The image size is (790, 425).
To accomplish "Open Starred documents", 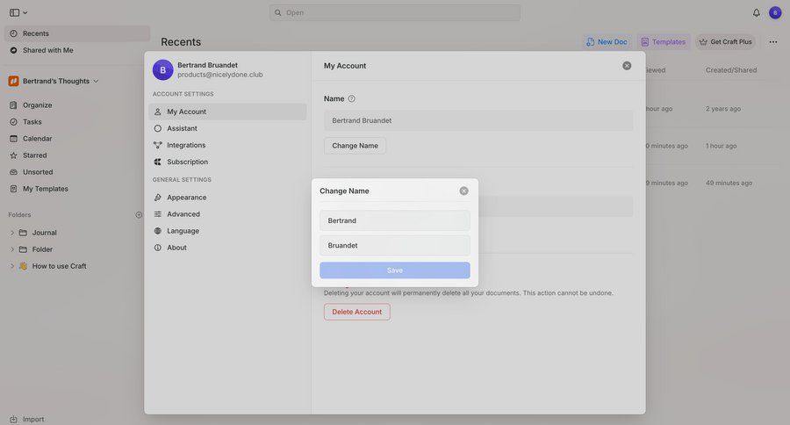I will click(x=35, y=155).
